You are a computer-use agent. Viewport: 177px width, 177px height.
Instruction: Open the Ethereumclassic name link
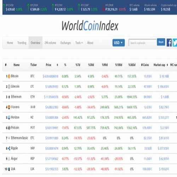19,138
